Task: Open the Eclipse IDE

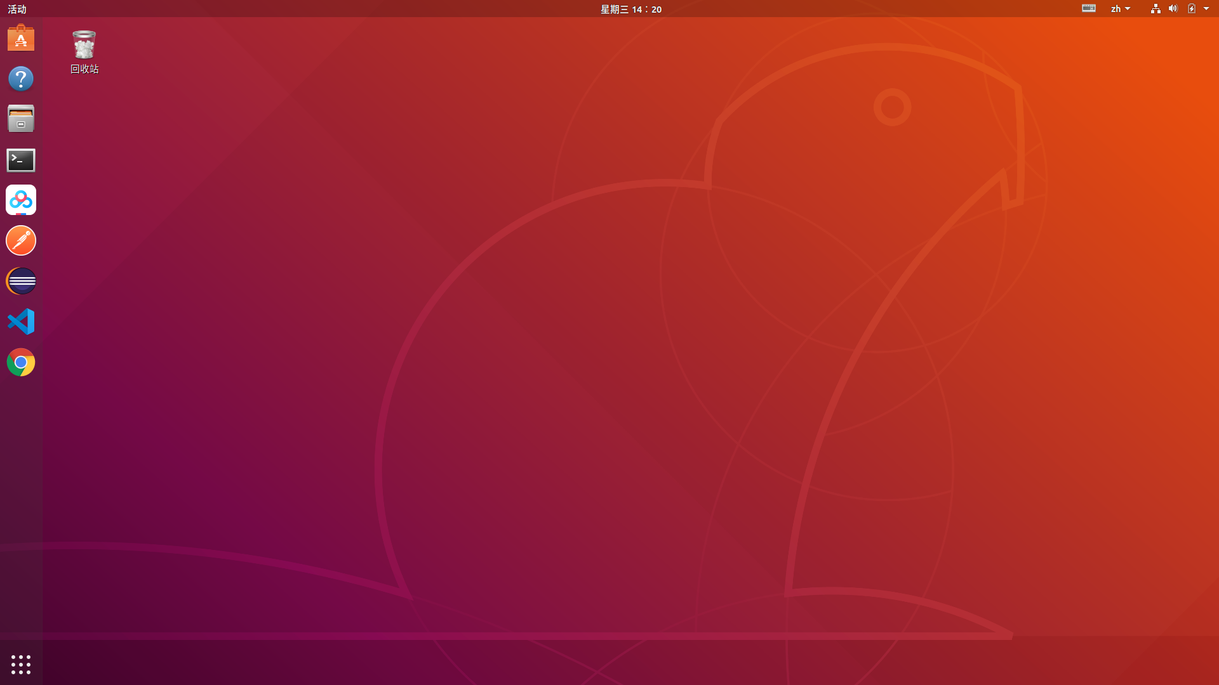Action: [x=21, y=281]
